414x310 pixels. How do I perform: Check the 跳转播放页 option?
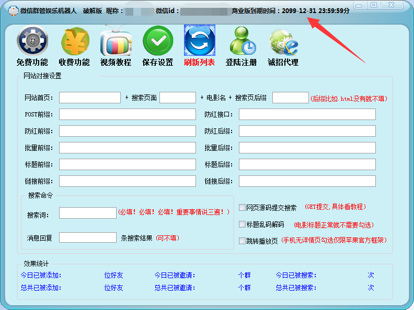(x=242, y=241)
